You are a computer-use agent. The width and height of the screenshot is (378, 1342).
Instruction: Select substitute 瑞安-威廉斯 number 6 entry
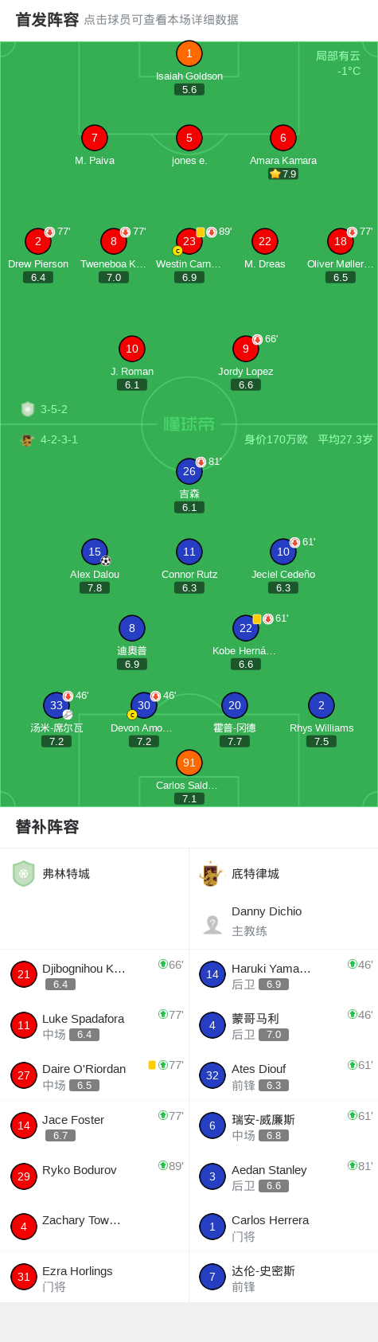click(x=283, y=1126)
